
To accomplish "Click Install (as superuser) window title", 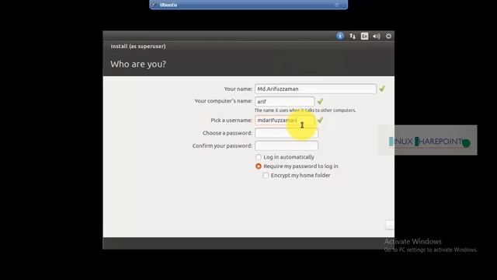I will 138,47.
